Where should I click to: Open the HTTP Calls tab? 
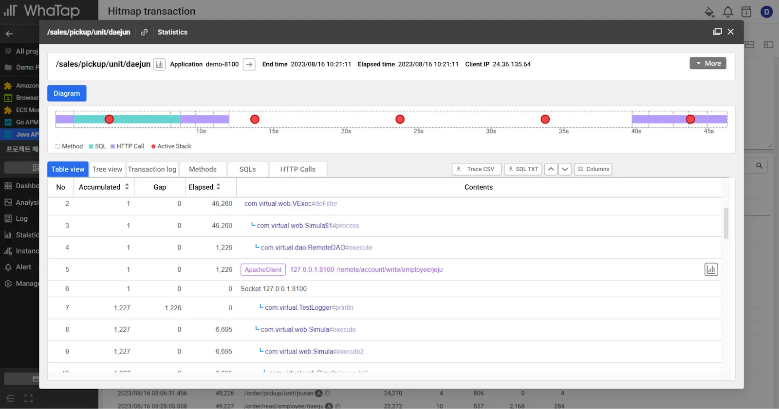[x=297, y=169]
